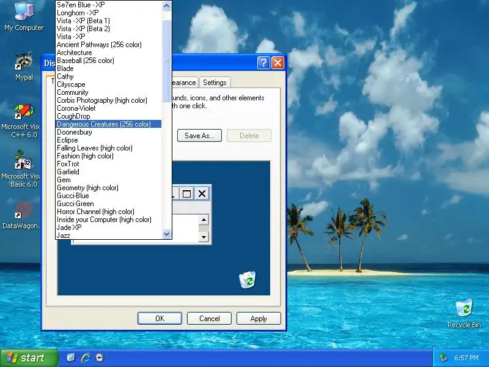Viewport: 489px width, 367px height.
Task: Select Gucci-Blue theme
Action: click(x=109, y=196)
